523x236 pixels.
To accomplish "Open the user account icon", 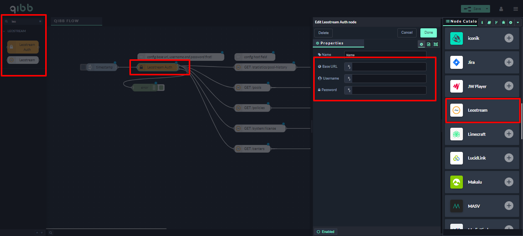I will pos(501,9).
